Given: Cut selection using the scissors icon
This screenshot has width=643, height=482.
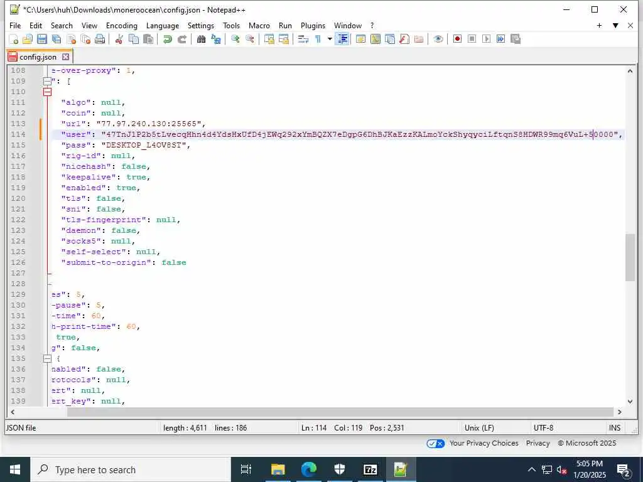Looking at the screenshot, I should 119,39.
